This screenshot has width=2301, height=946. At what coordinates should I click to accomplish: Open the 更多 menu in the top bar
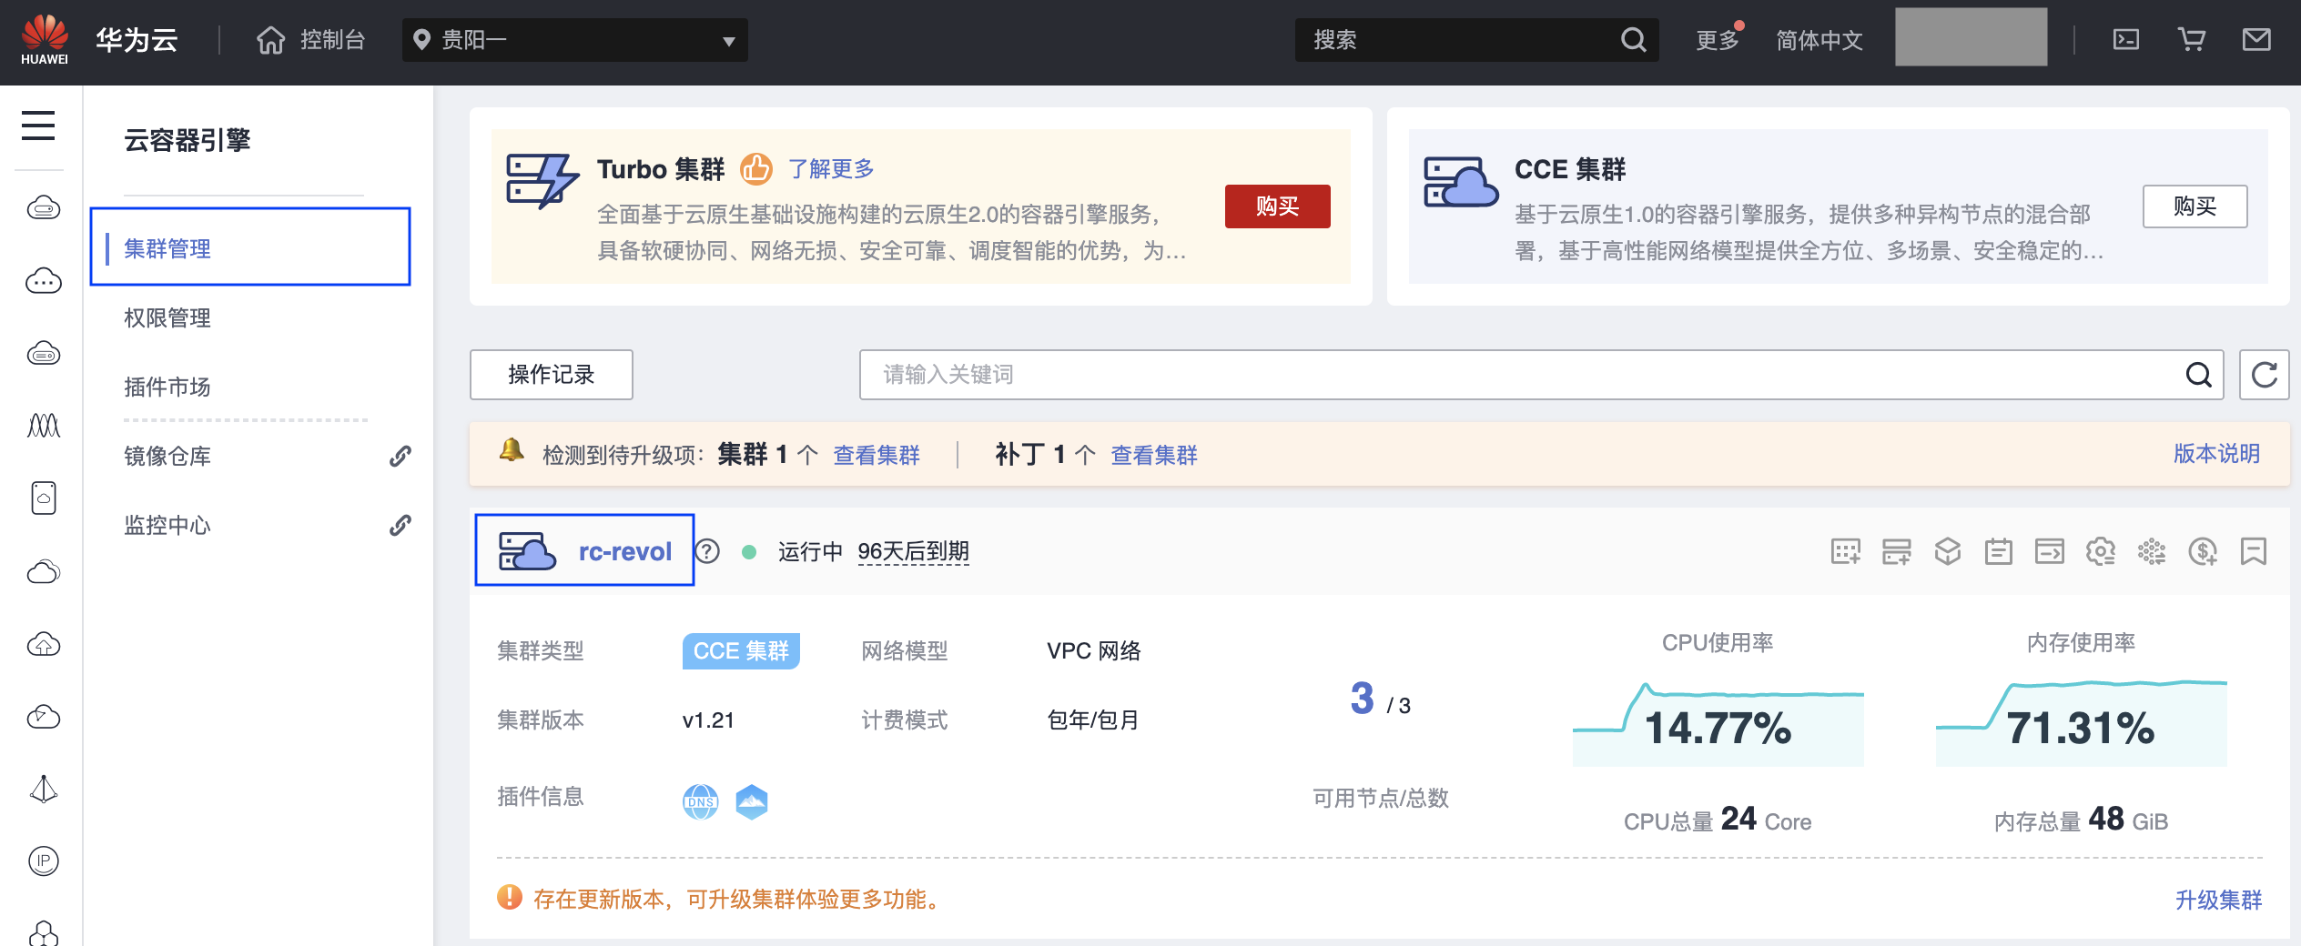1718,40
